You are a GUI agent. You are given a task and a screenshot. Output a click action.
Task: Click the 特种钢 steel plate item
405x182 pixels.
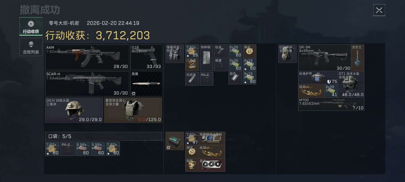pos(206,58)
